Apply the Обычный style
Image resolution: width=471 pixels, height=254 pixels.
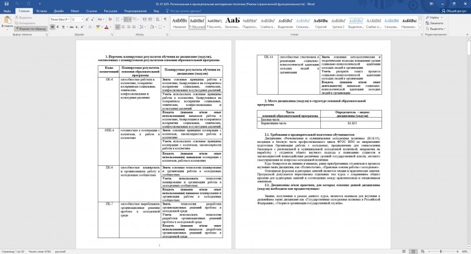coord(197,23)
